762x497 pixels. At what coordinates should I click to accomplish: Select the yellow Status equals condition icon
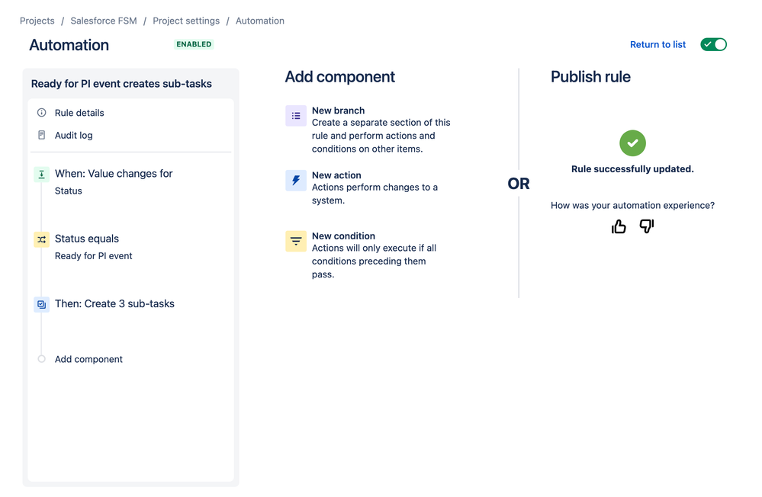click(41, 239)
